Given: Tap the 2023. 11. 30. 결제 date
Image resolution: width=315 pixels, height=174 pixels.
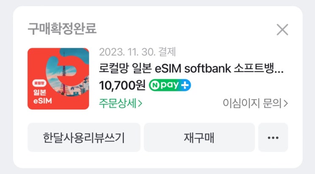Looking at the screenshot, I should point(137,52).
